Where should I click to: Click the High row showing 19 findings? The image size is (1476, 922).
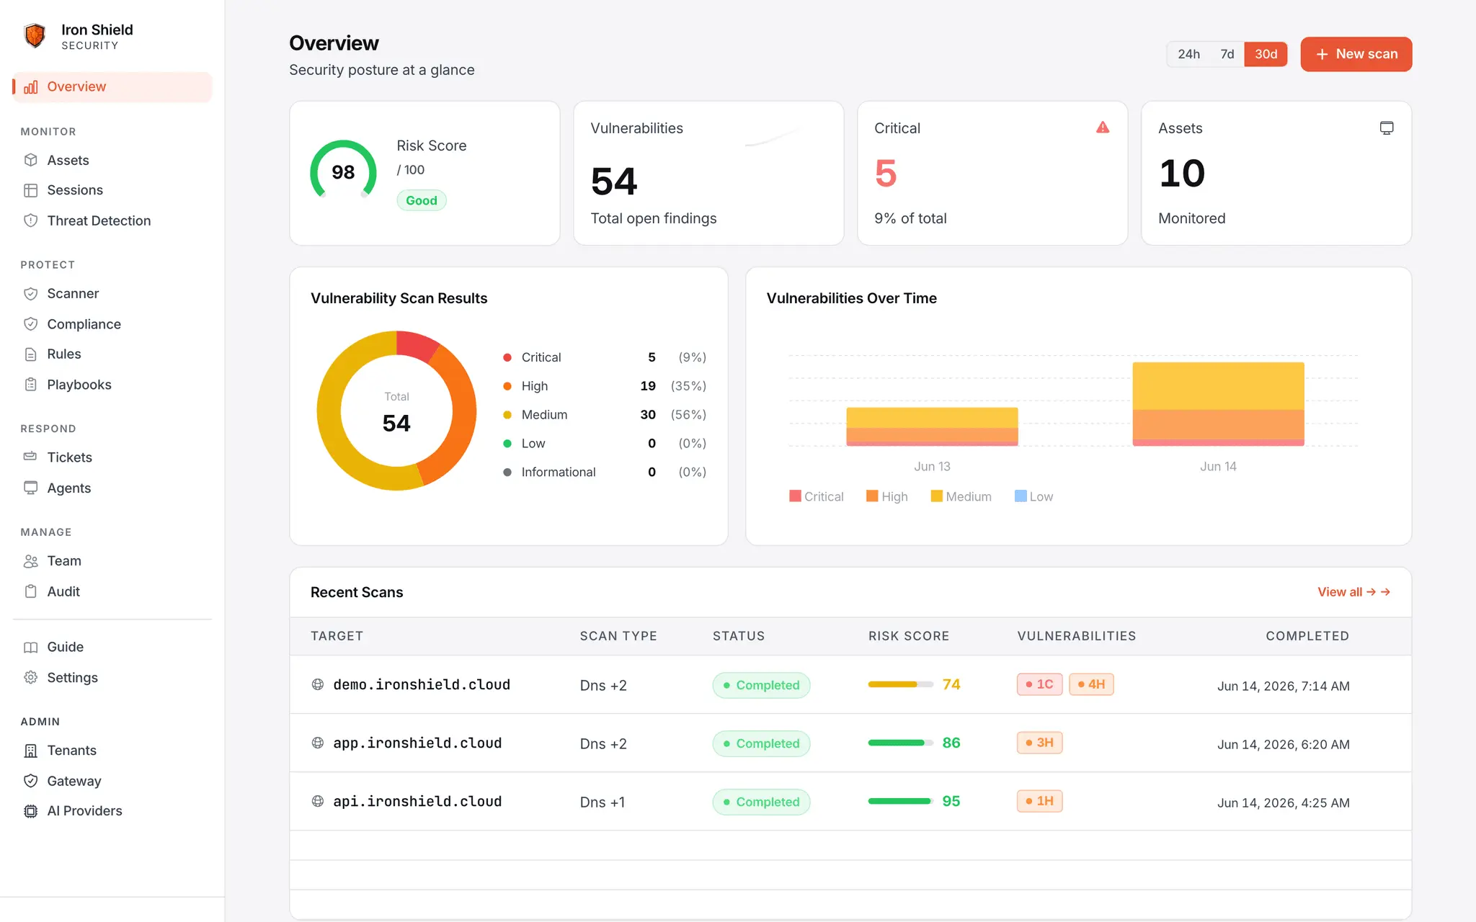(x=604, y=386)
